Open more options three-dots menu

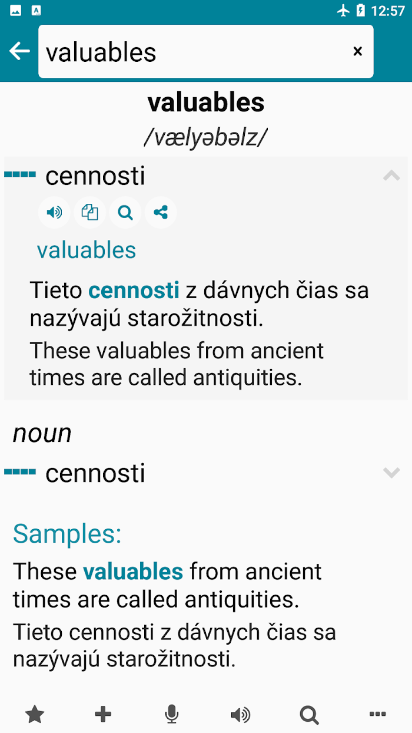pyautogui.click(x=377, y=714)
